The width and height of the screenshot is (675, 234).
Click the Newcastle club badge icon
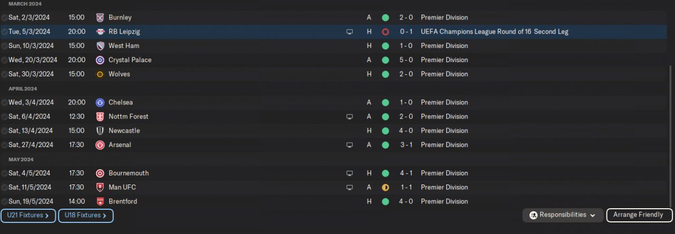point(100,131)
